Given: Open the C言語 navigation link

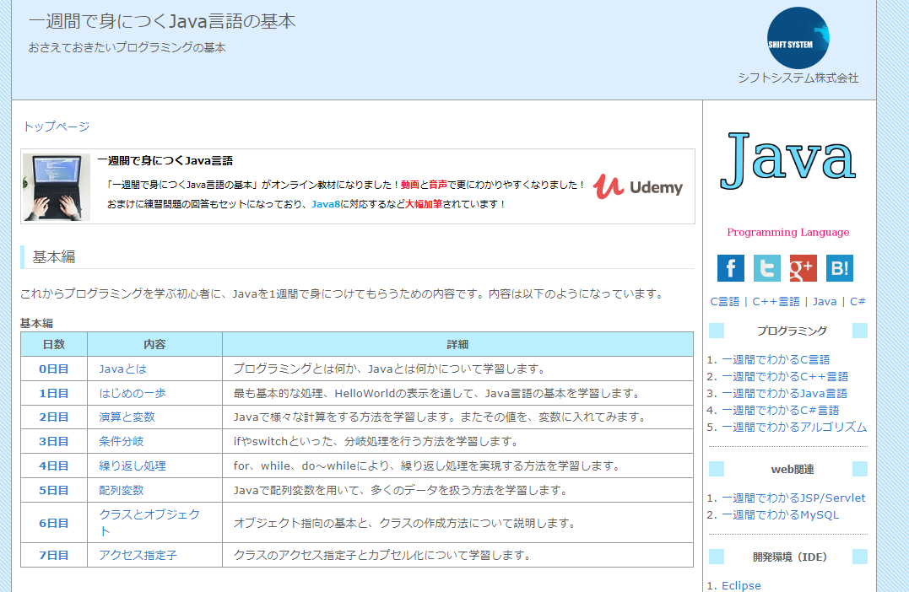Looking at the screenshot, I should tap(725, 300).
